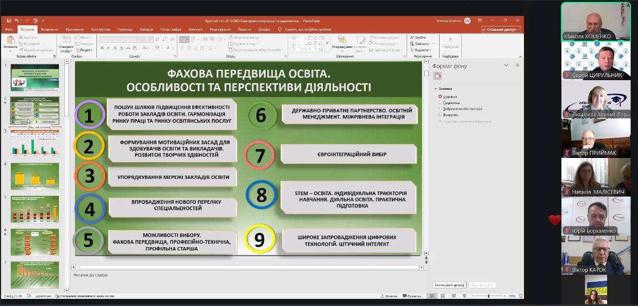Click the lightbulb tell-me search icon
Viewport: 638px width, 306px height.
[x=279, y=29]
